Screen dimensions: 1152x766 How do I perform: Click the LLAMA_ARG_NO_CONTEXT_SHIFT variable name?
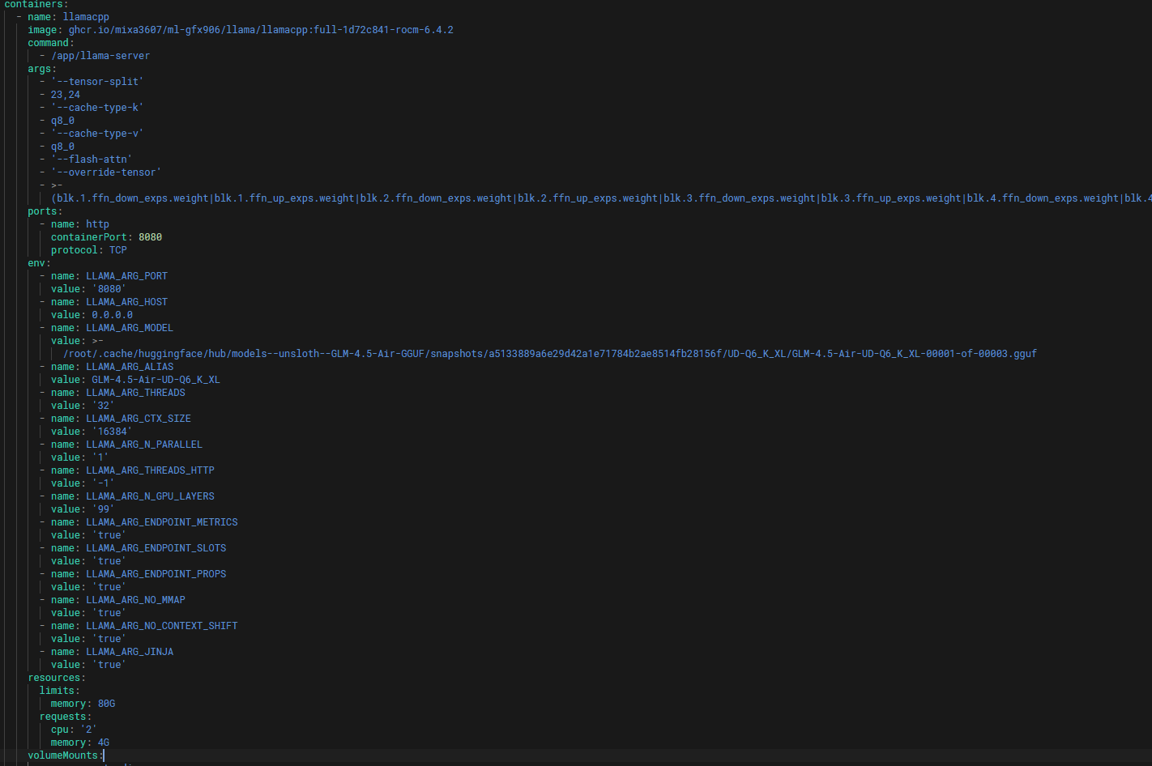(162, 626)
